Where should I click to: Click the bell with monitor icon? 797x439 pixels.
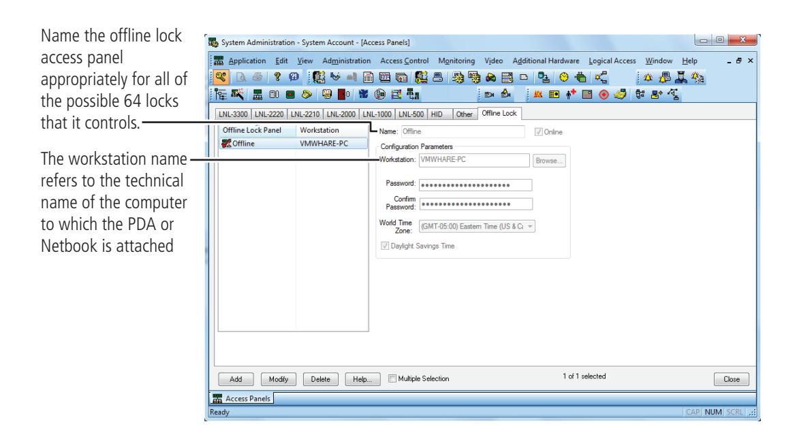coord(664,78)
